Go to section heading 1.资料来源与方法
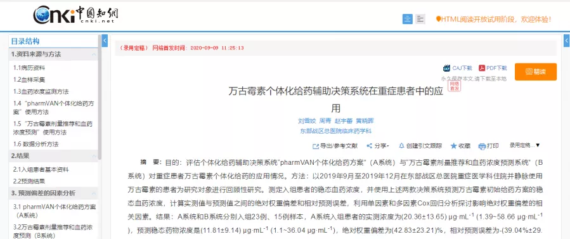Image resolution: width=570 pixels, height=239 pixels. tap(36, 55)
